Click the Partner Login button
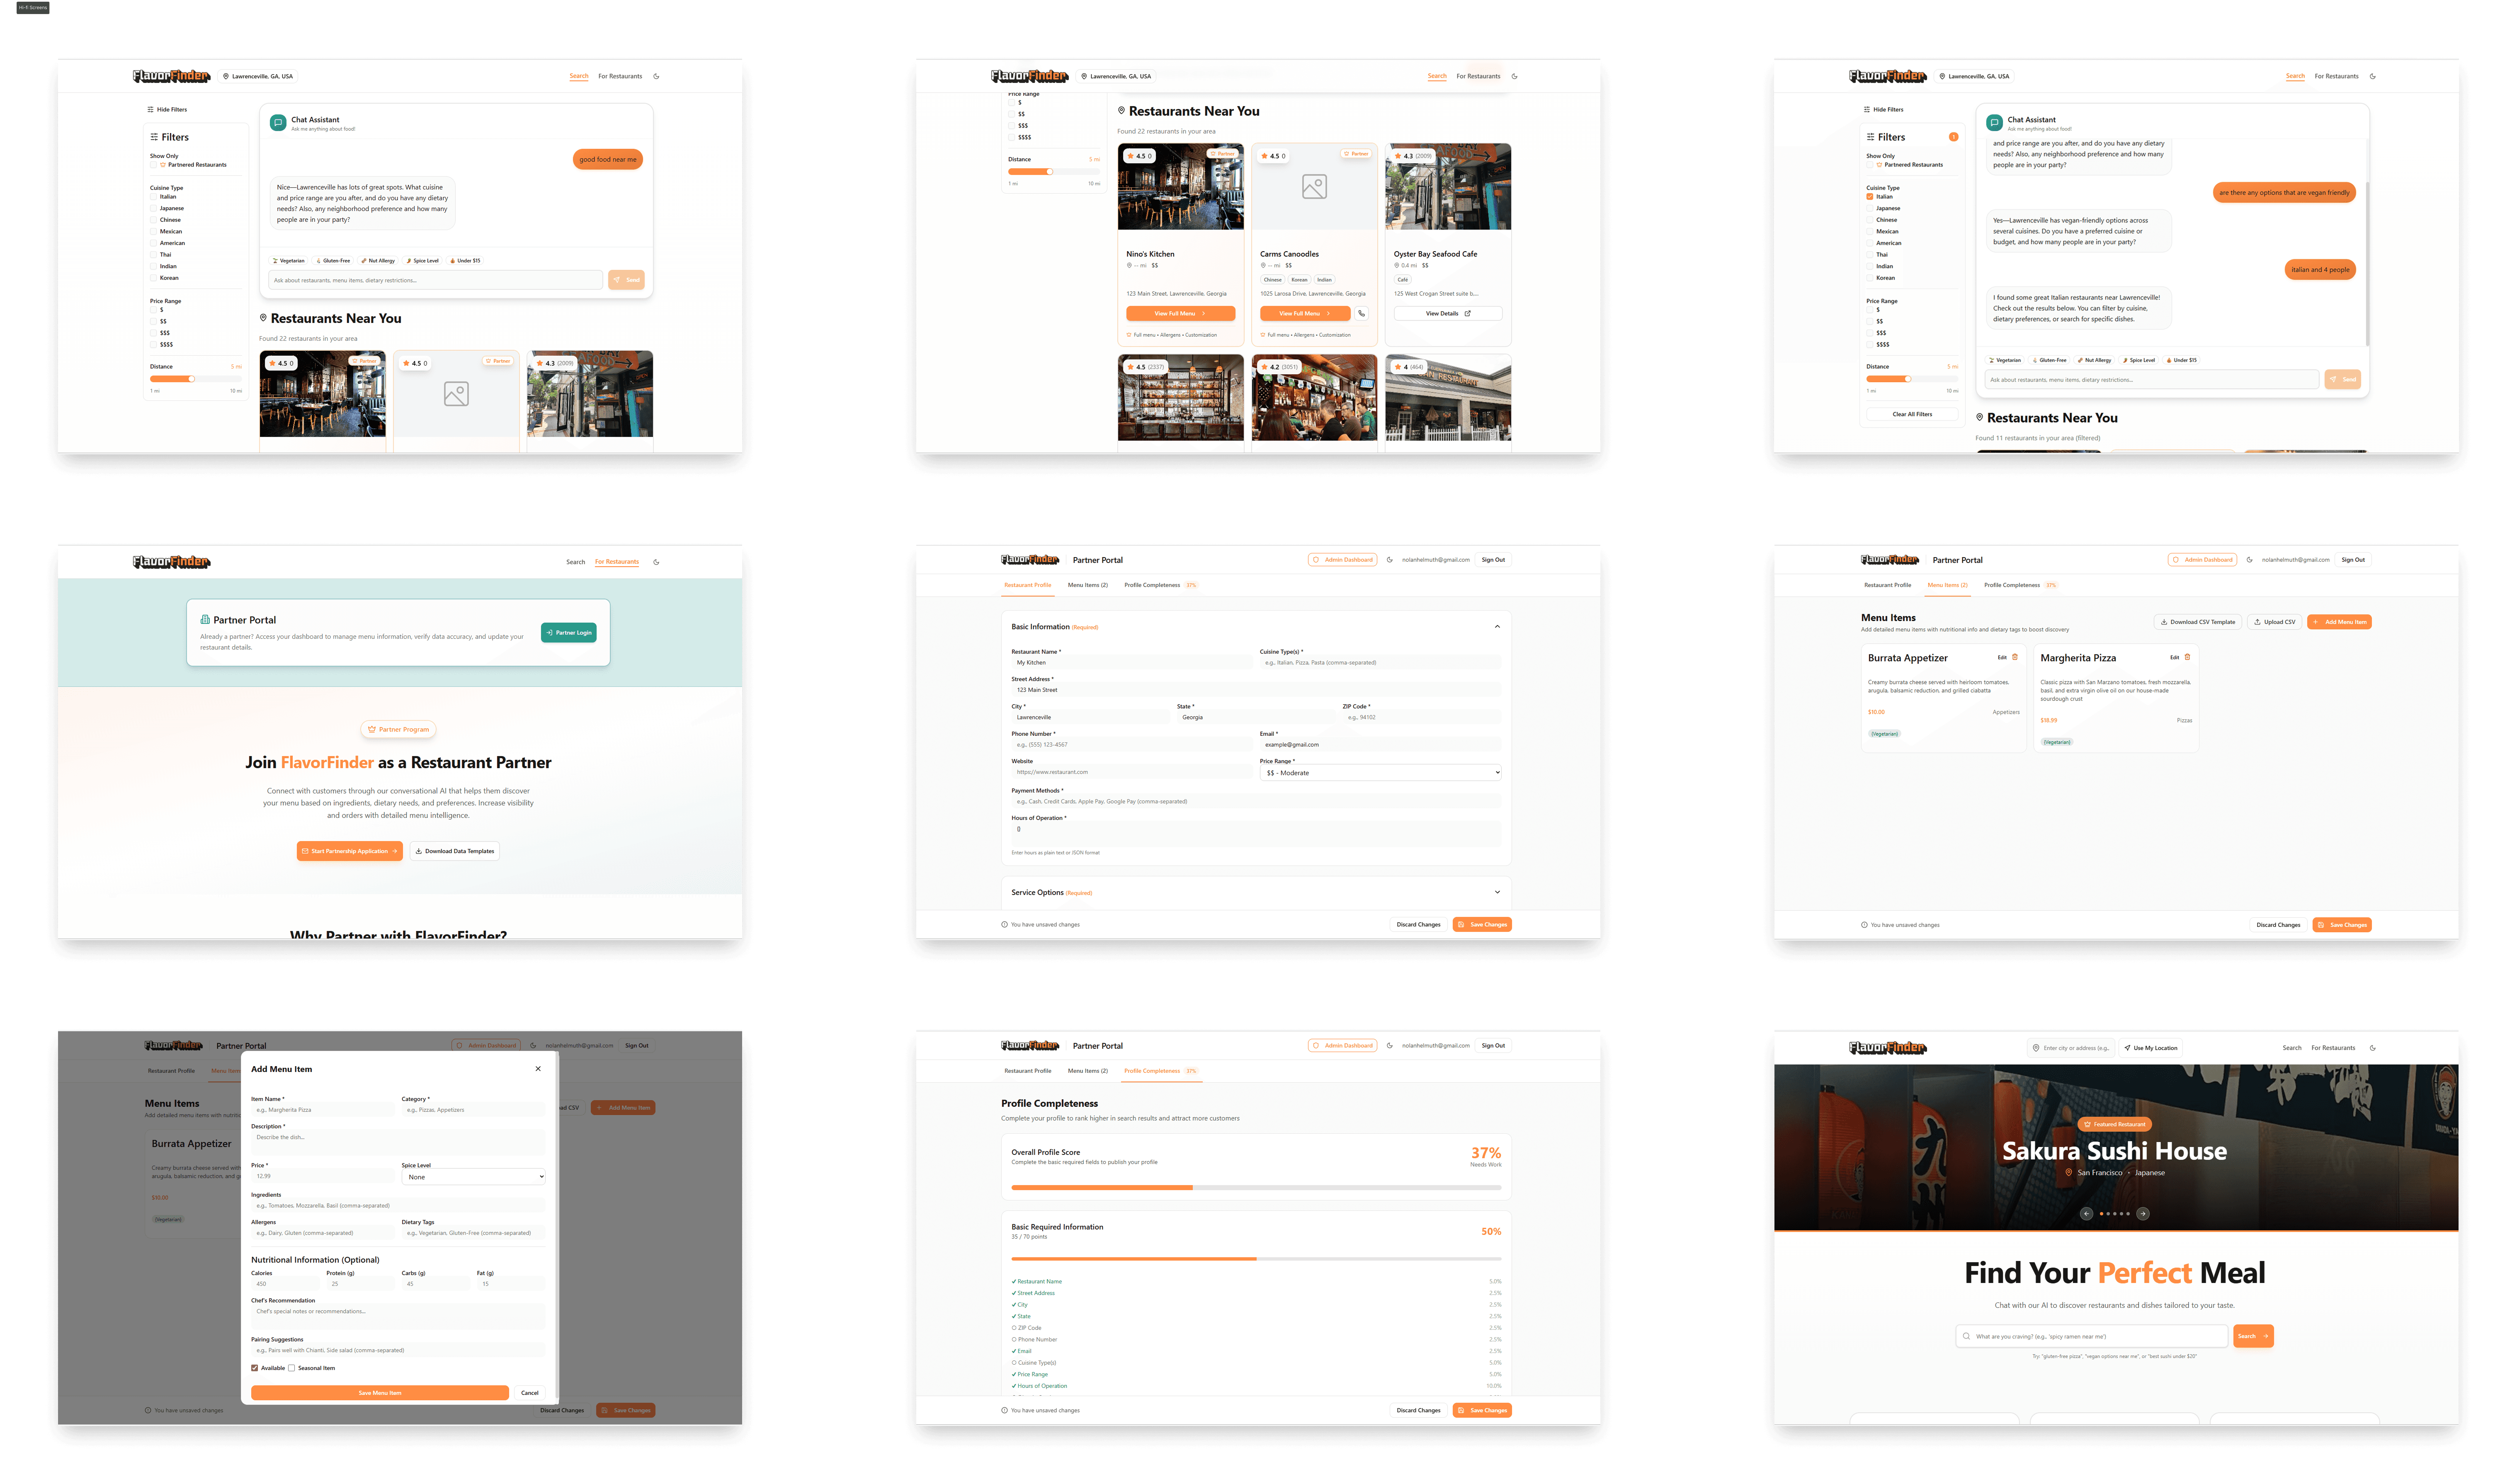Viewport: 2517px width, 1484px height. tap(568, 632)
